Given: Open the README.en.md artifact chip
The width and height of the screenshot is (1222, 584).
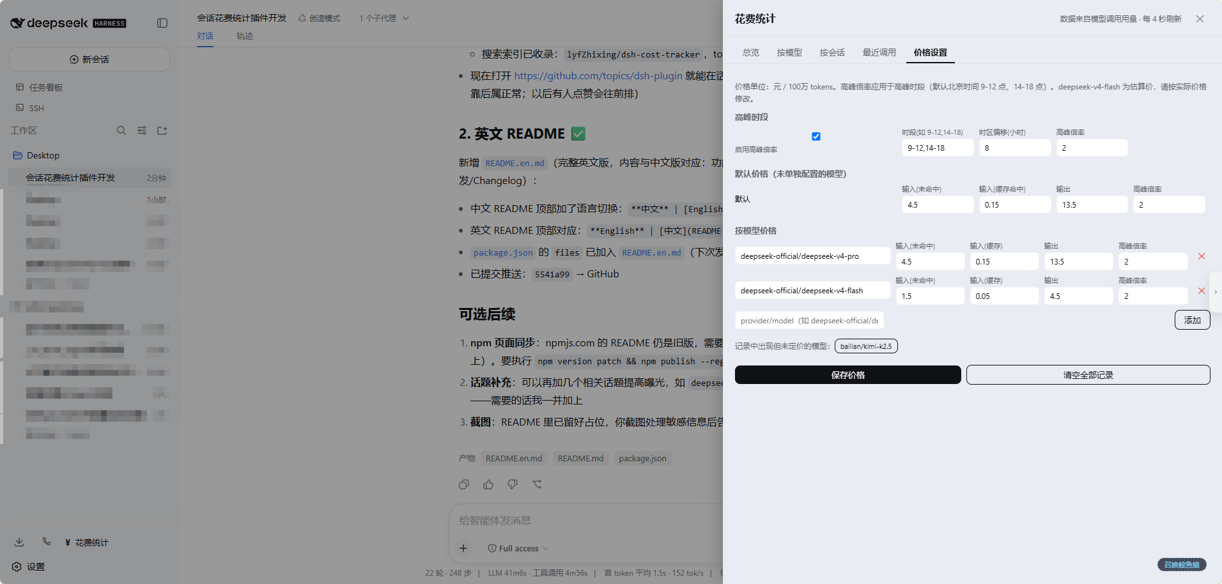Looking at the screenshot, I should point(514,458).
